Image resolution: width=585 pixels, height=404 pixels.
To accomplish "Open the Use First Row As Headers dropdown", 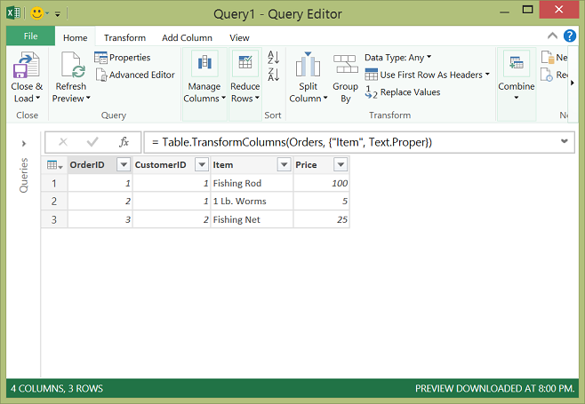I will tap(487, 75).
